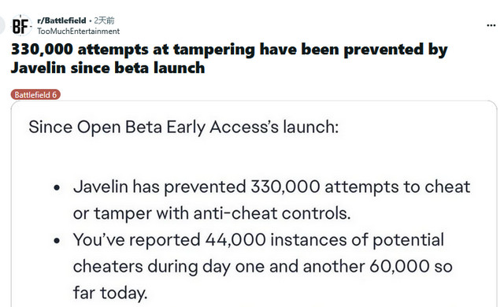This screenshot has height=307, width=504.
Task: Click the 'Since Open Beta Early Access's launch:' heading
Action: coord(183,128)
